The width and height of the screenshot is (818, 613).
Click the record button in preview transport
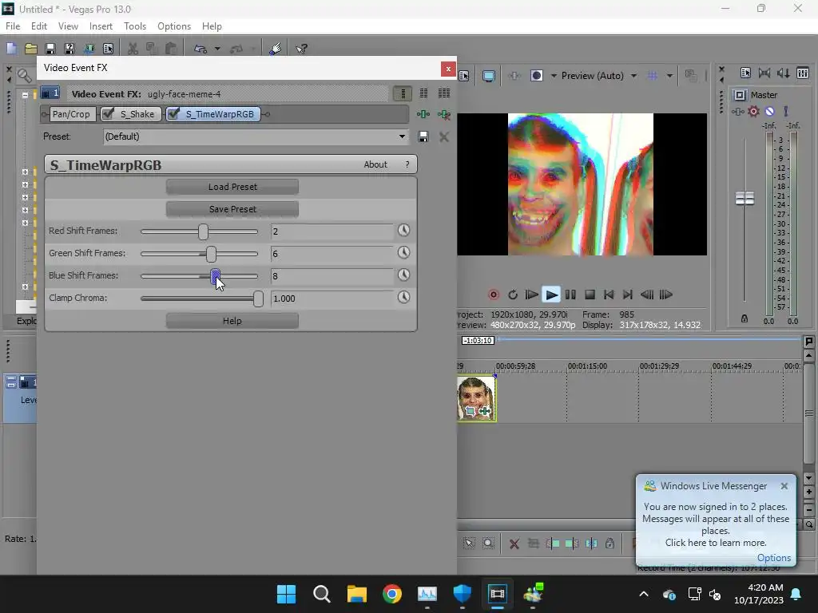pyautogui.click(x=493, y=295)
